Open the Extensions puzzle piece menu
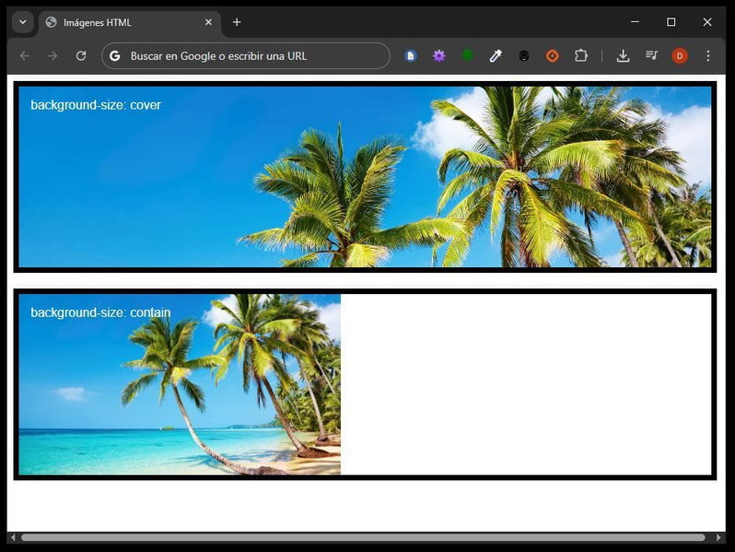The height and width of the screenshot is (552, 735). tap(581, 56)
